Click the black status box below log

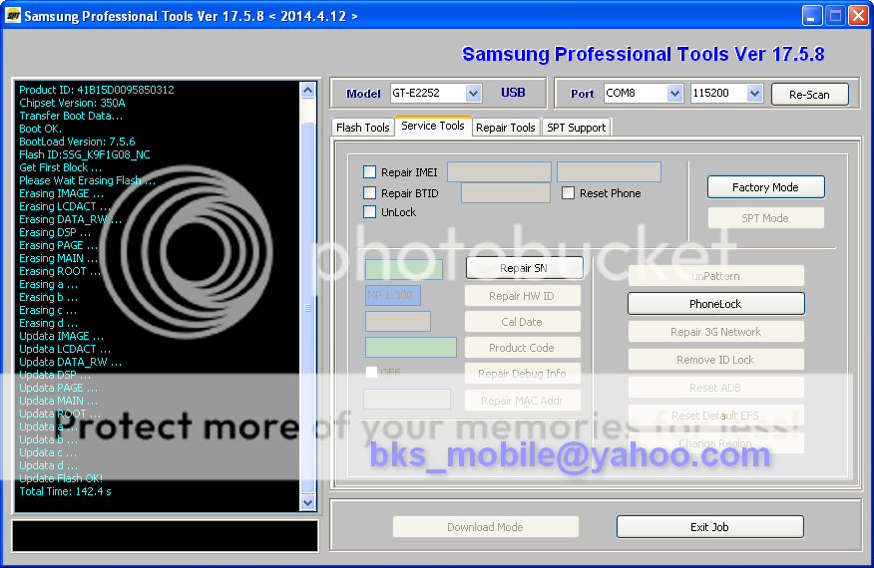(x=165, y=536)
